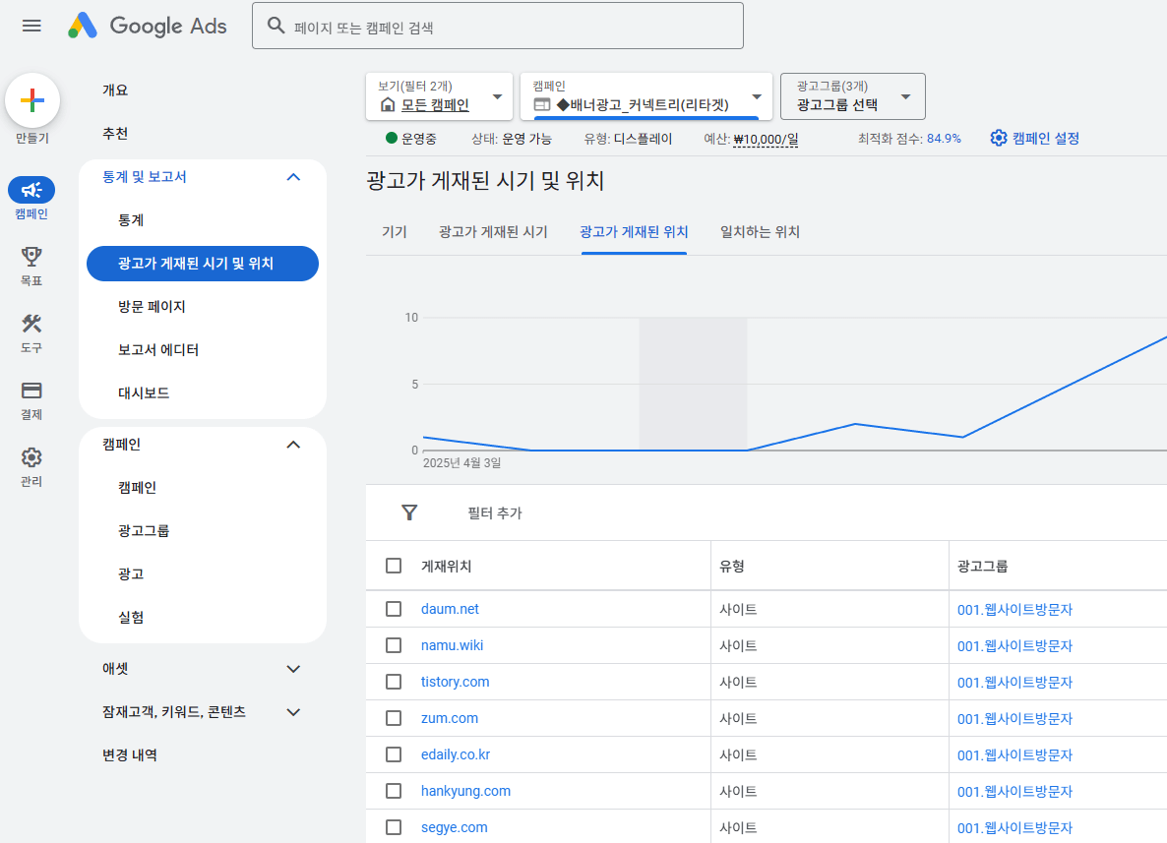This screenshot has width=1167, height=843.
Task: Open 추천 in the sidebar
Action: click(115, 133)
